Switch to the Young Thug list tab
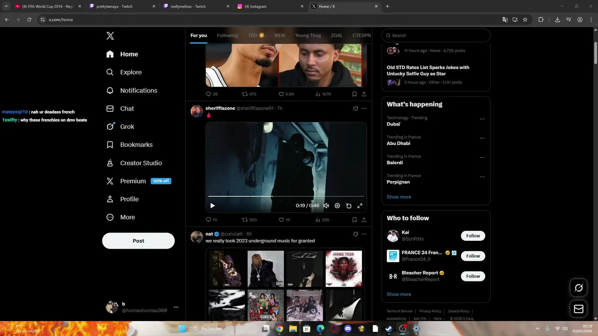 [308, 35]
